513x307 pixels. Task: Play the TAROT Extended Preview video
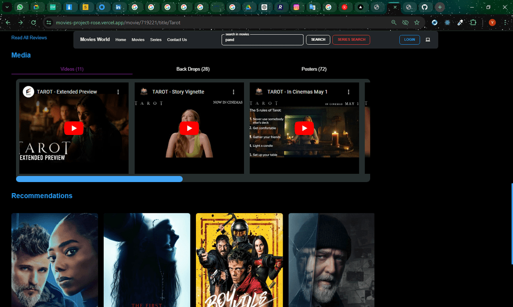(x=74, y=128)
